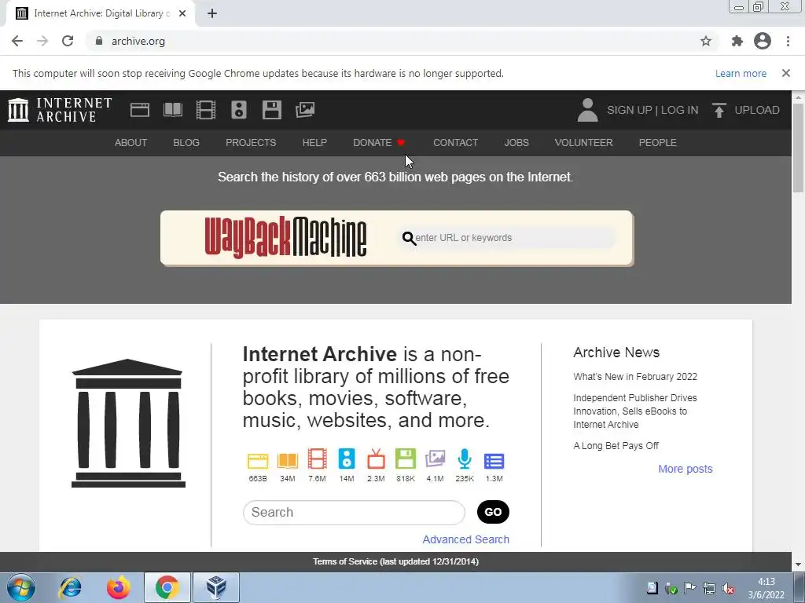Click the Internet Archive Search field
This screenshot has height=603, width=805.
354,512
